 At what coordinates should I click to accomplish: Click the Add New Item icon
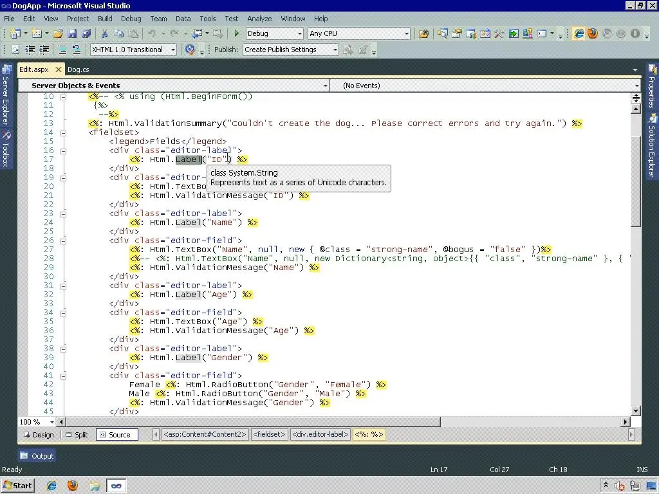coord(37,33)
